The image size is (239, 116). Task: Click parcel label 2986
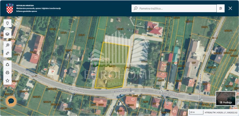(x=101, y=105)
